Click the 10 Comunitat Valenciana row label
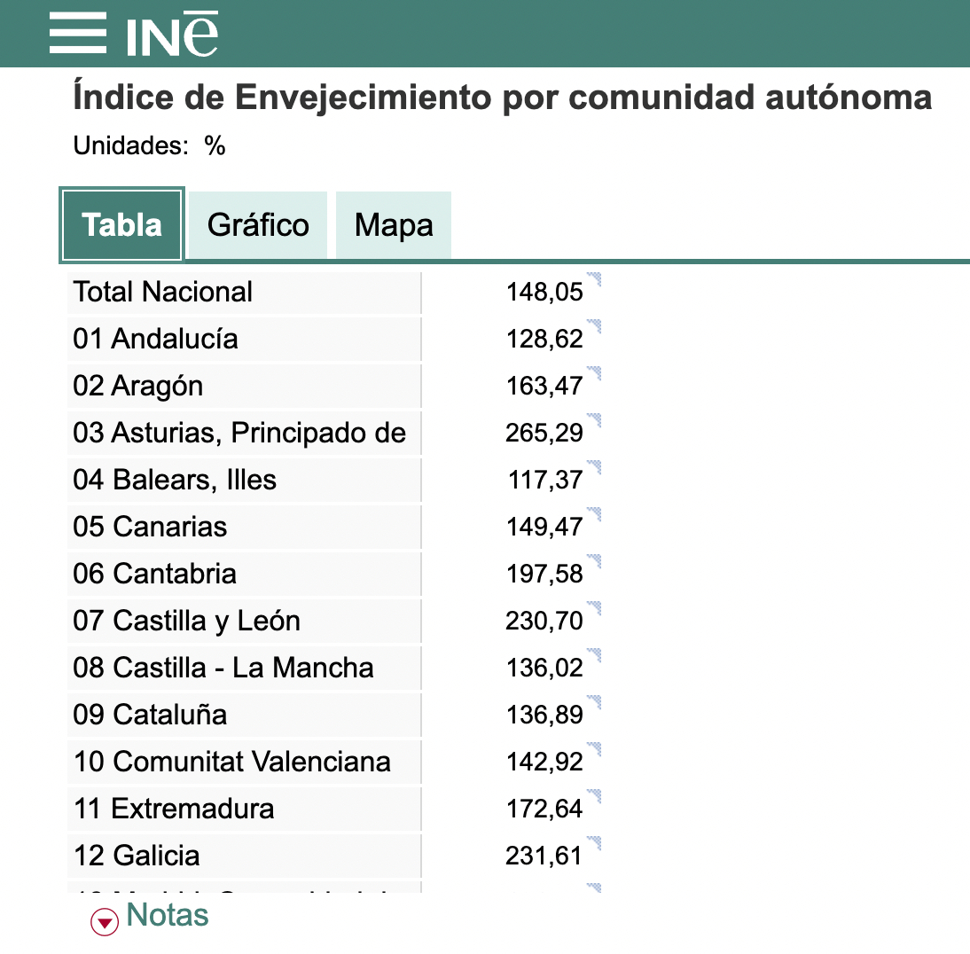The height and width of the screenshot is (954, 970). tap(232, 762)
